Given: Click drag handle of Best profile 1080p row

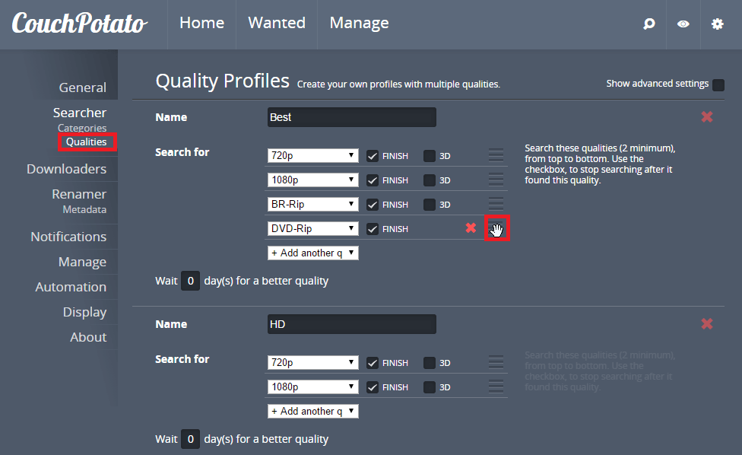Looking at the screenshot, I should pos(496,180).
